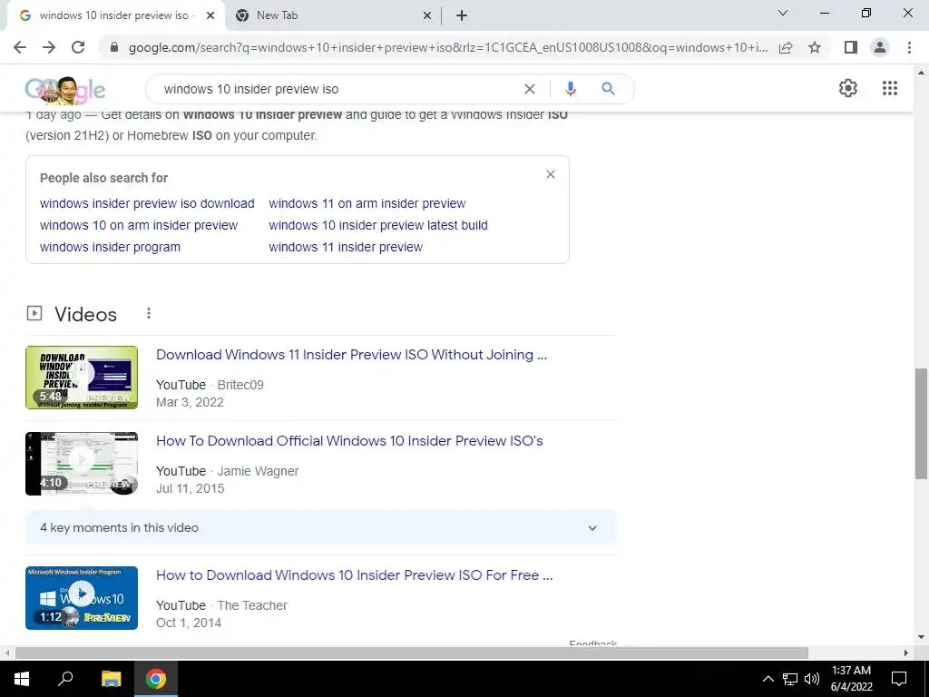Open the Videos section options menu

149,313
